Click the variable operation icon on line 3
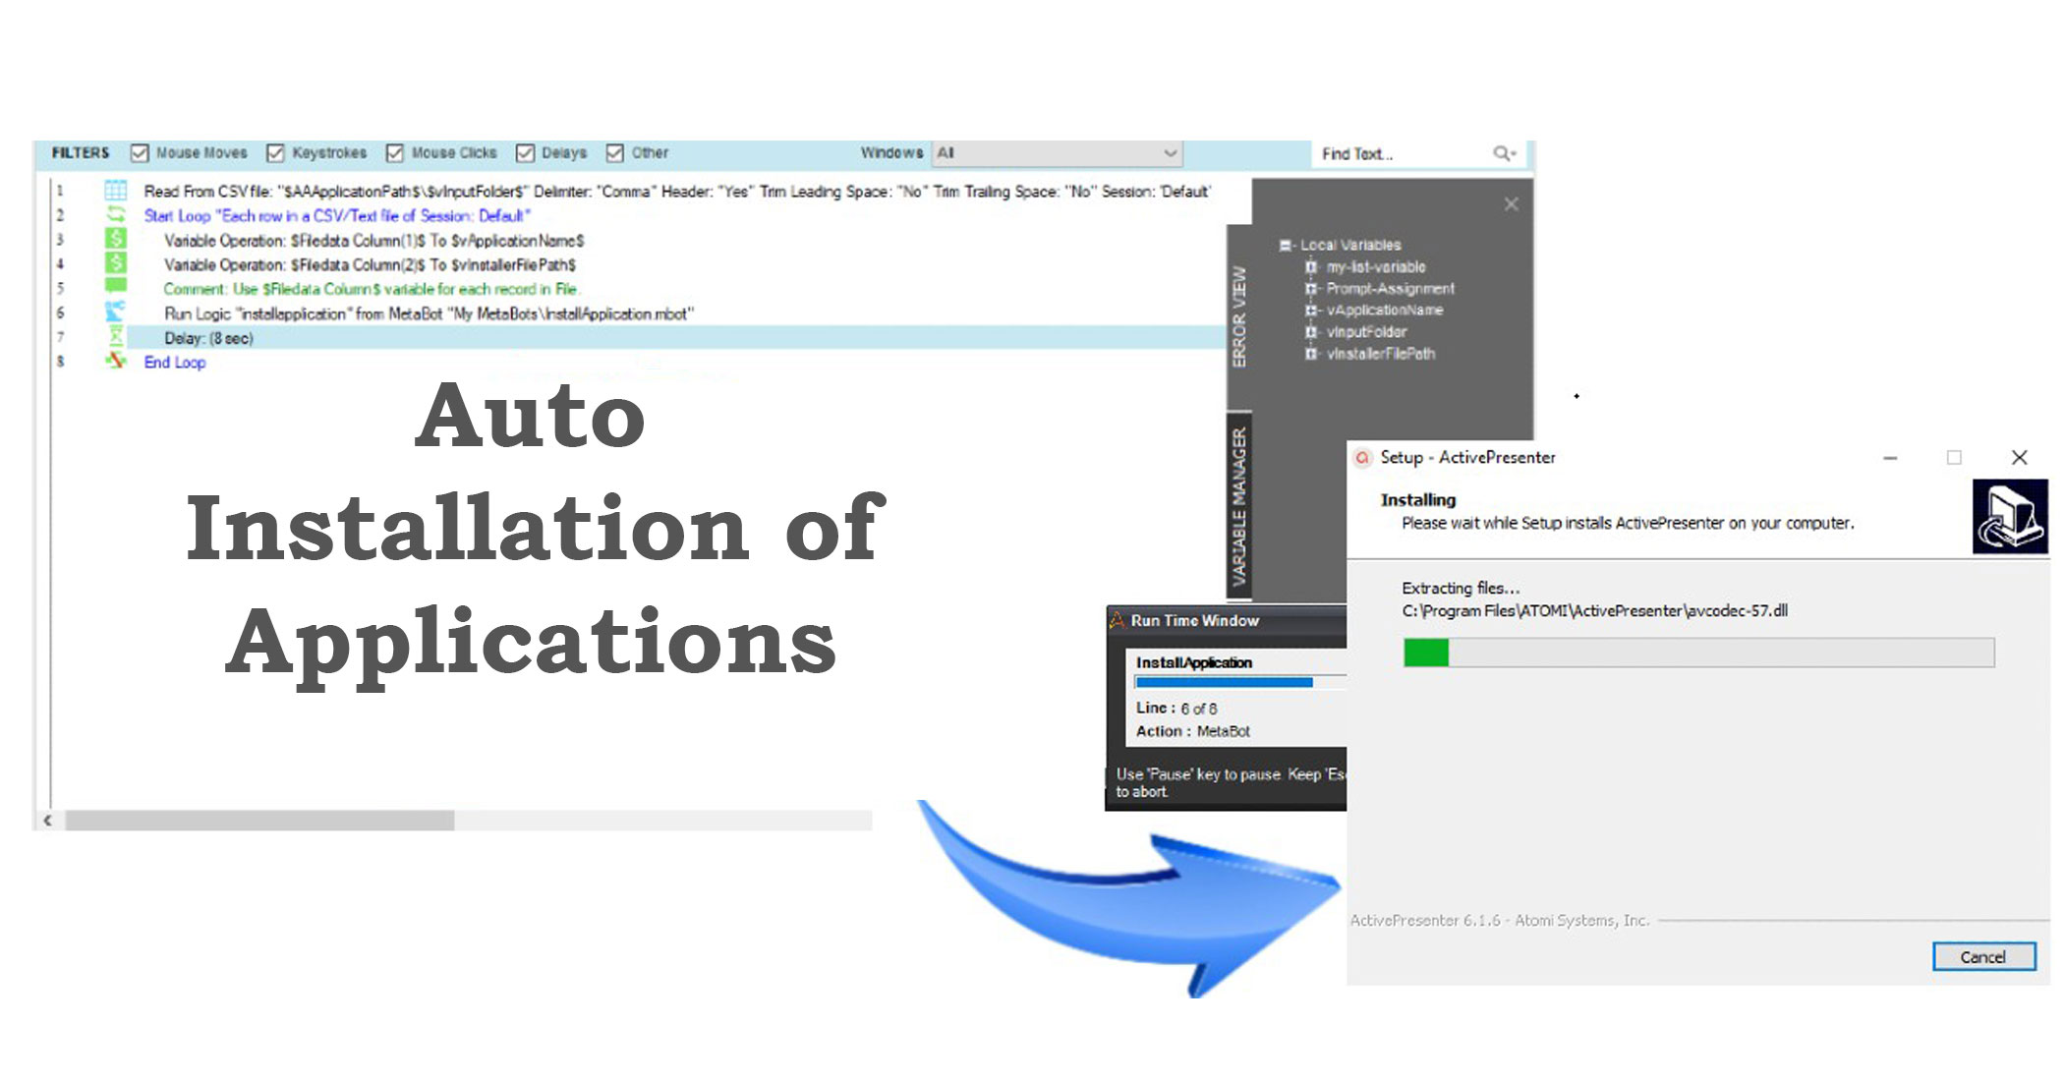Screen dimensions: 2064x1081 click(116, 239)
